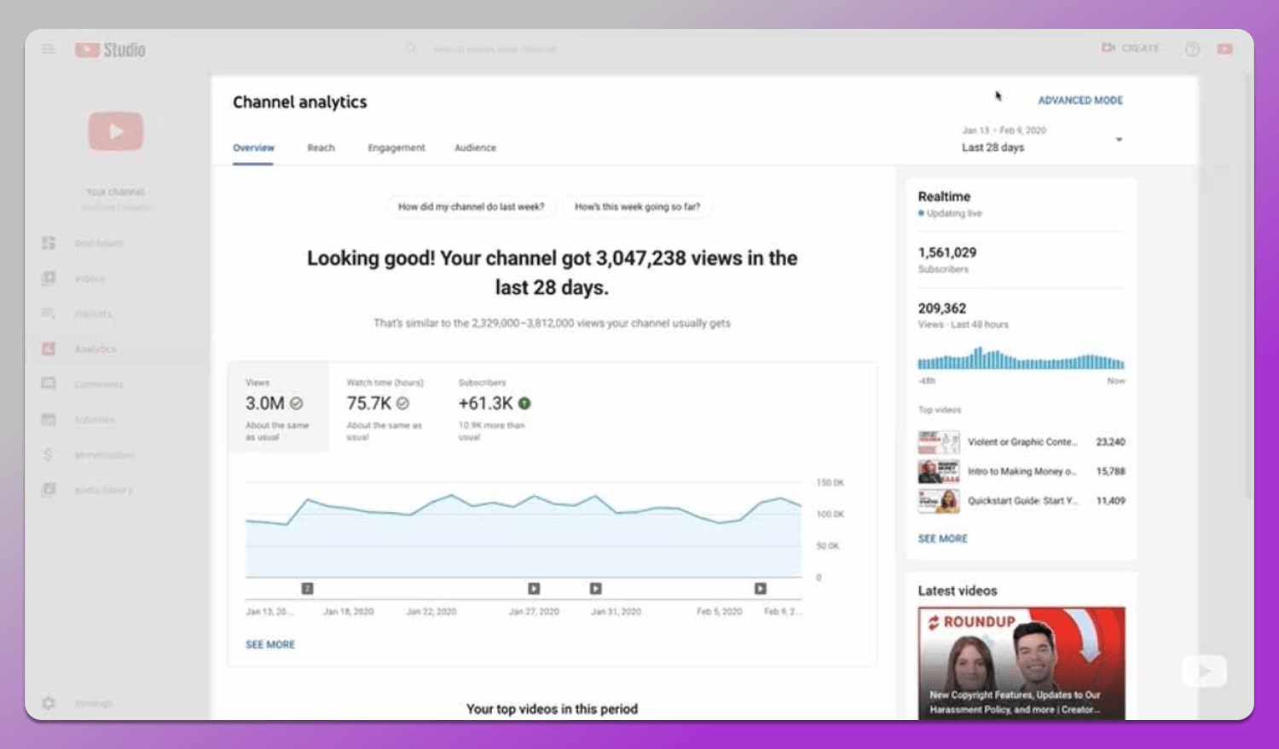Switch to the Reach tab

[321, 147]
